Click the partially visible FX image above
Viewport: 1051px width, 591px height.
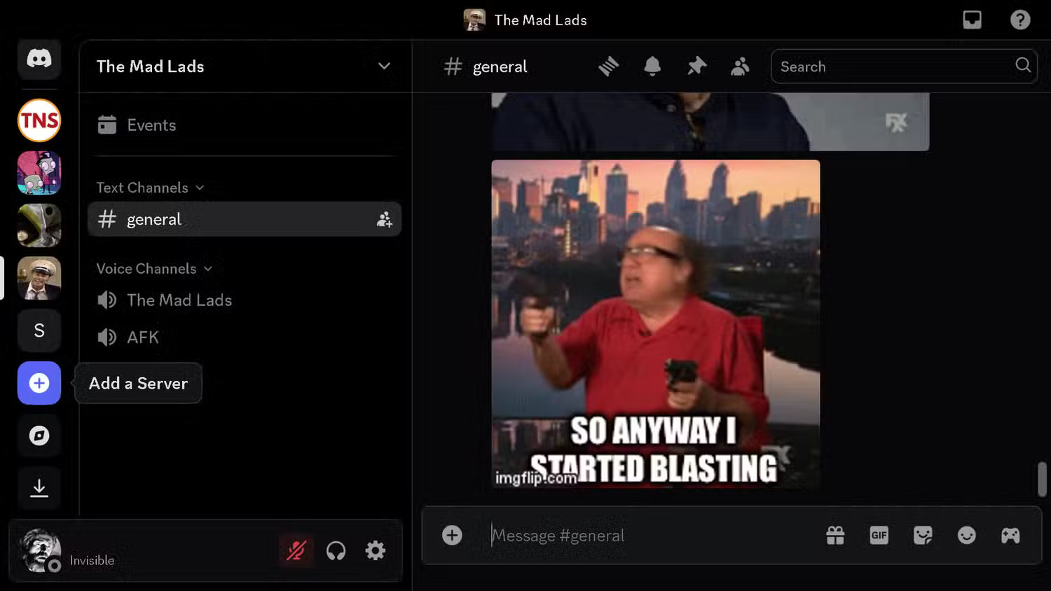(710, 122)
